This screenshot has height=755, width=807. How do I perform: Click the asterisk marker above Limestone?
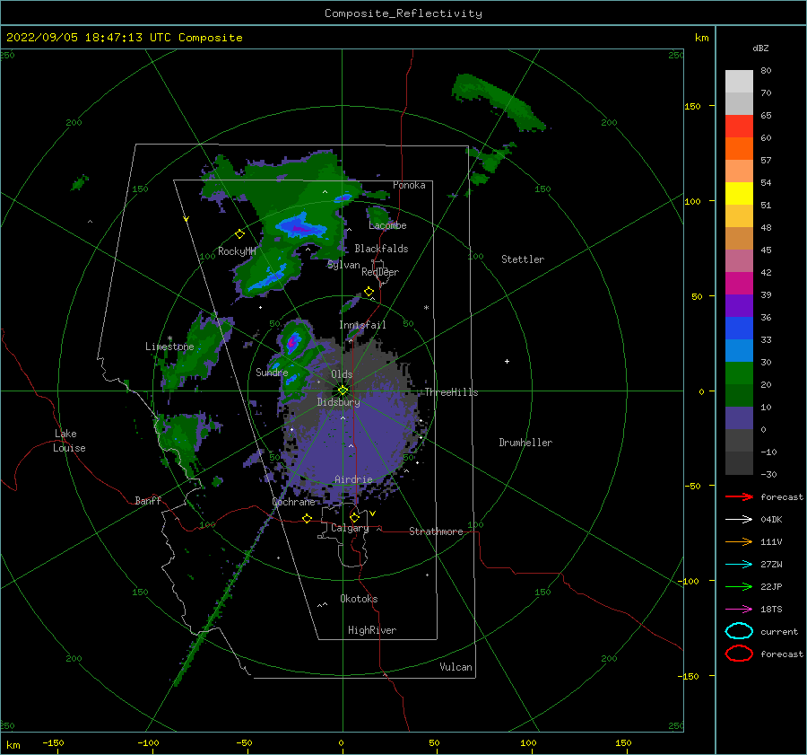[169, 339]
